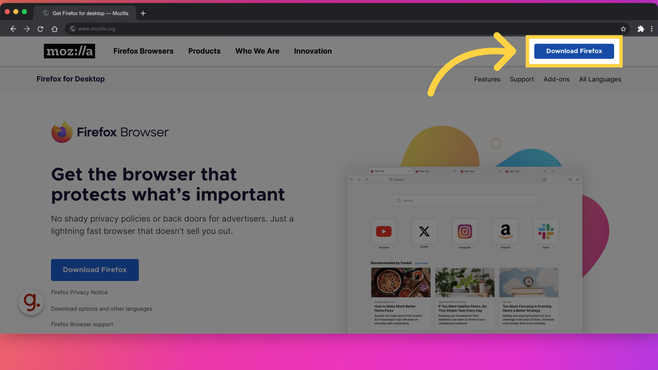658x370 pixels.
Task: Click the Firefox Browser logo icon
Action: (x=62, y=132)
